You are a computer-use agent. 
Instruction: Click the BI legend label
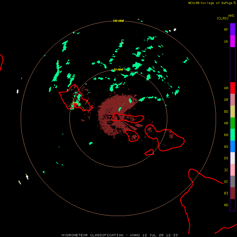click(x=226, y=193)
